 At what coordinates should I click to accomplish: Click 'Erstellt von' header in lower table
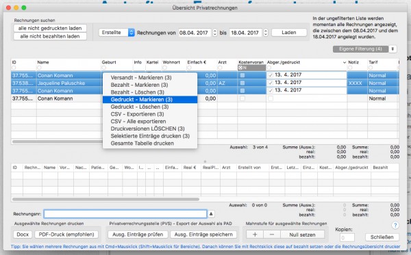point(249,167)
